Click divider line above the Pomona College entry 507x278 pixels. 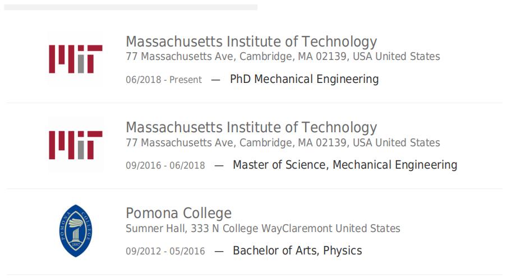point(255,189)
